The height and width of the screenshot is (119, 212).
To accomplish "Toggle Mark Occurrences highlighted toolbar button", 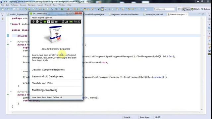I will pyautogui.click(x=102, y=9).
